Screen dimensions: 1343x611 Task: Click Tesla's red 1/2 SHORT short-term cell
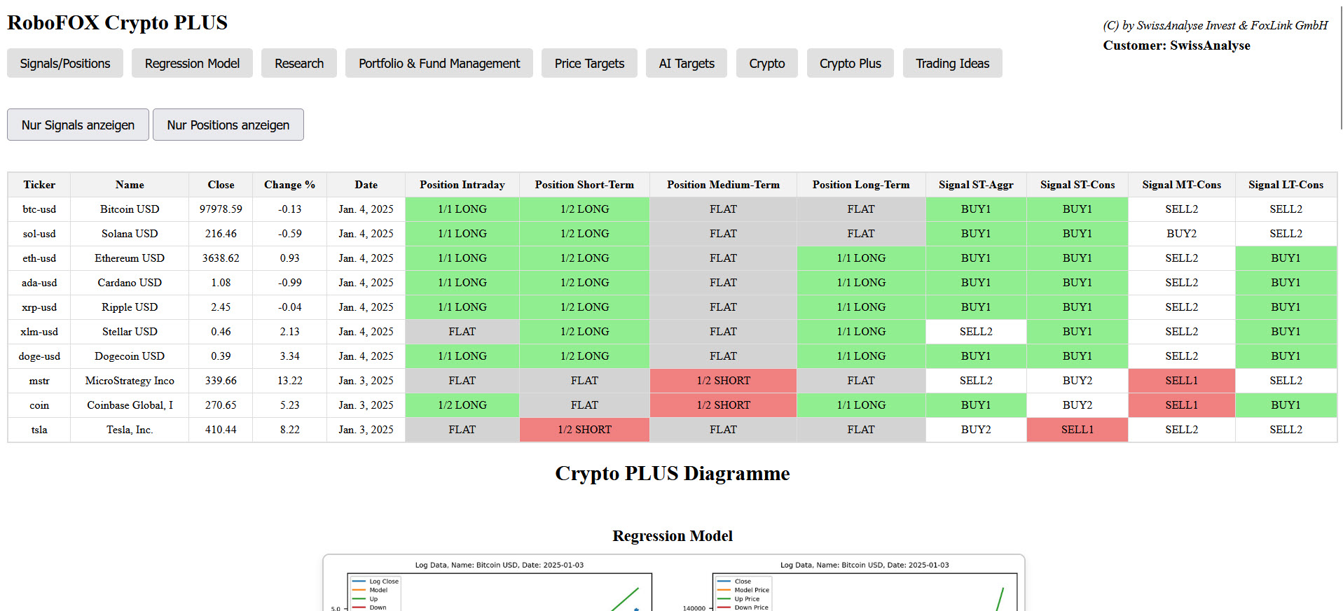(x=584, y=430)
